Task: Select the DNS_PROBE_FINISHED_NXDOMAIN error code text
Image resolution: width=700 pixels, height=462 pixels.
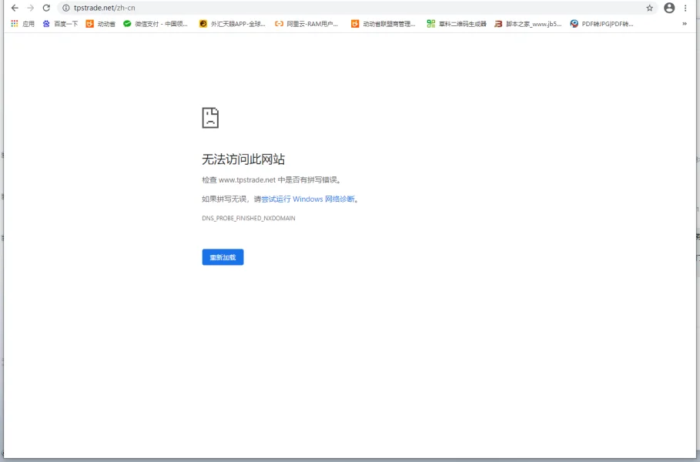Action: click(249, 218)
